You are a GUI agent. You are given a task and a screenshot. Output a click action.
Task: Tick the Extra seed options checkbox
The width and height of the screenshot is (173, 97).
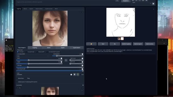pos(80,75)
